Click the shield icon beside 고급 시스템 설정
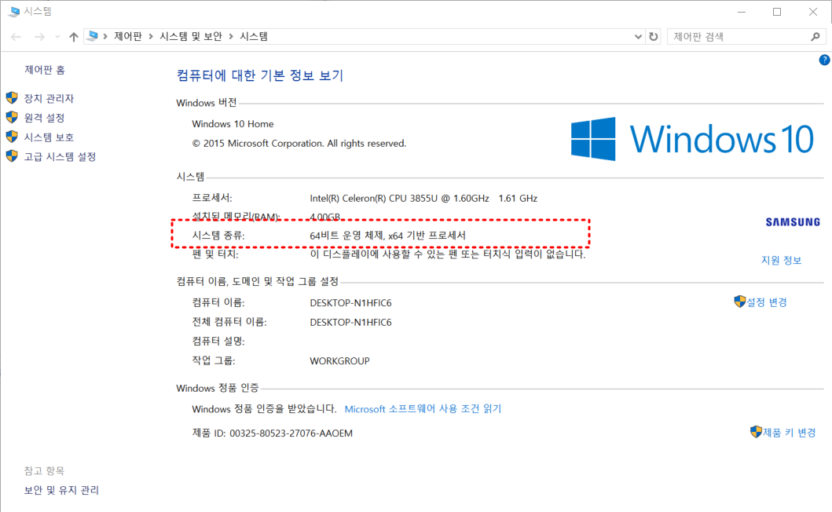Viewport: 832px width, 512px height. point(12,156)
